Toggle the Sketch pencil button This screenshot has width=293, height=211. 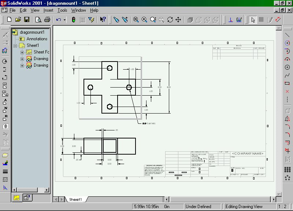click(x=270, y=19)
